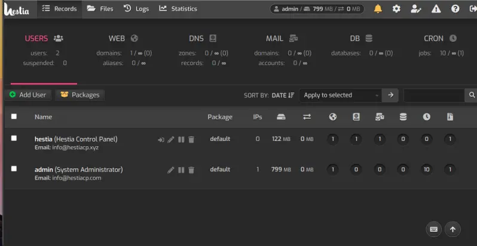Click the apply arrow next to Apply to selected

390,95
